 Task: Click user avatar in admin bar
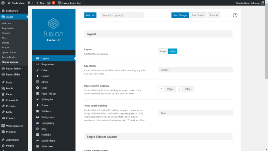coord(262,3)
